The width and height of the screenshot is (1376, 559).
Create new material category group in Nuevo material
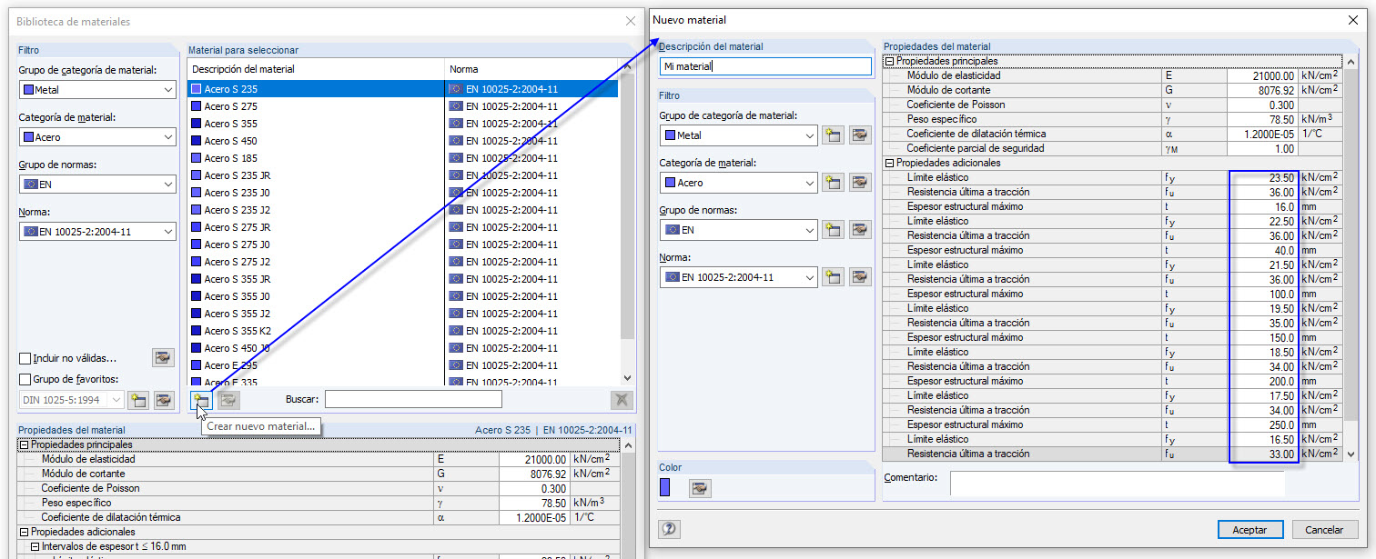tap(833, 135)
